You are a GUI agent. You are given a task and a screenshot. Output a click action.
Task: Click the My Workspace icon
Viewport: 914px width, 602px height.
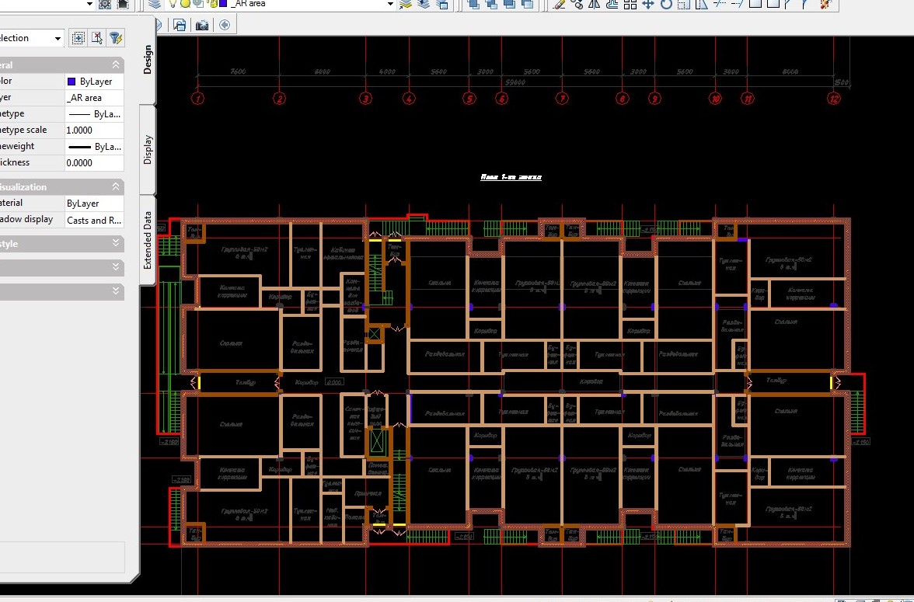123,4
